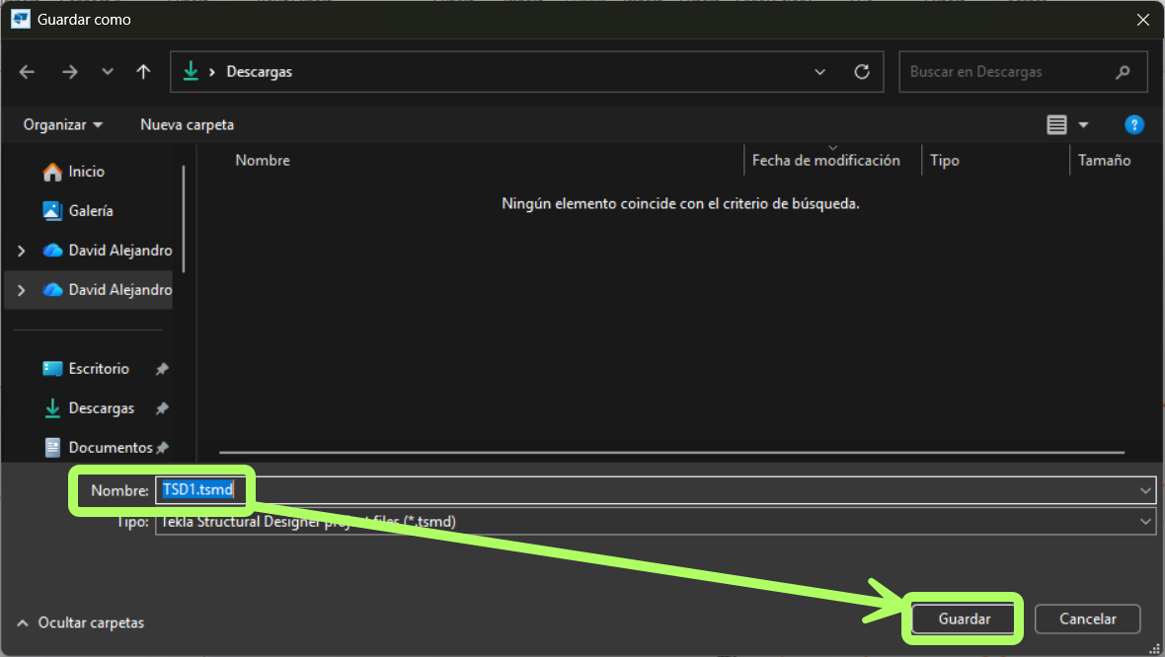Expand the first David Alejandro OneDrive node
Screen dimensions: 1165x657
pyautogui.click(x=21, y=251)
